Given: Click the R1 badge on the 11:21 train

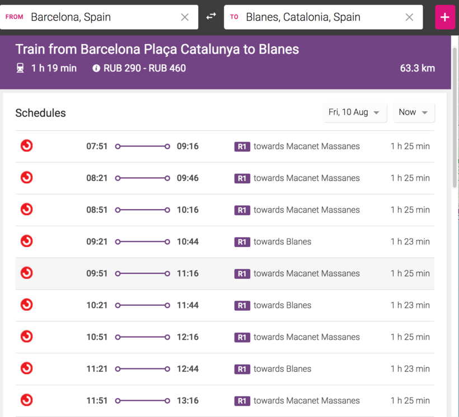Looking at the screenshot, I should click(x=242, y=369).
